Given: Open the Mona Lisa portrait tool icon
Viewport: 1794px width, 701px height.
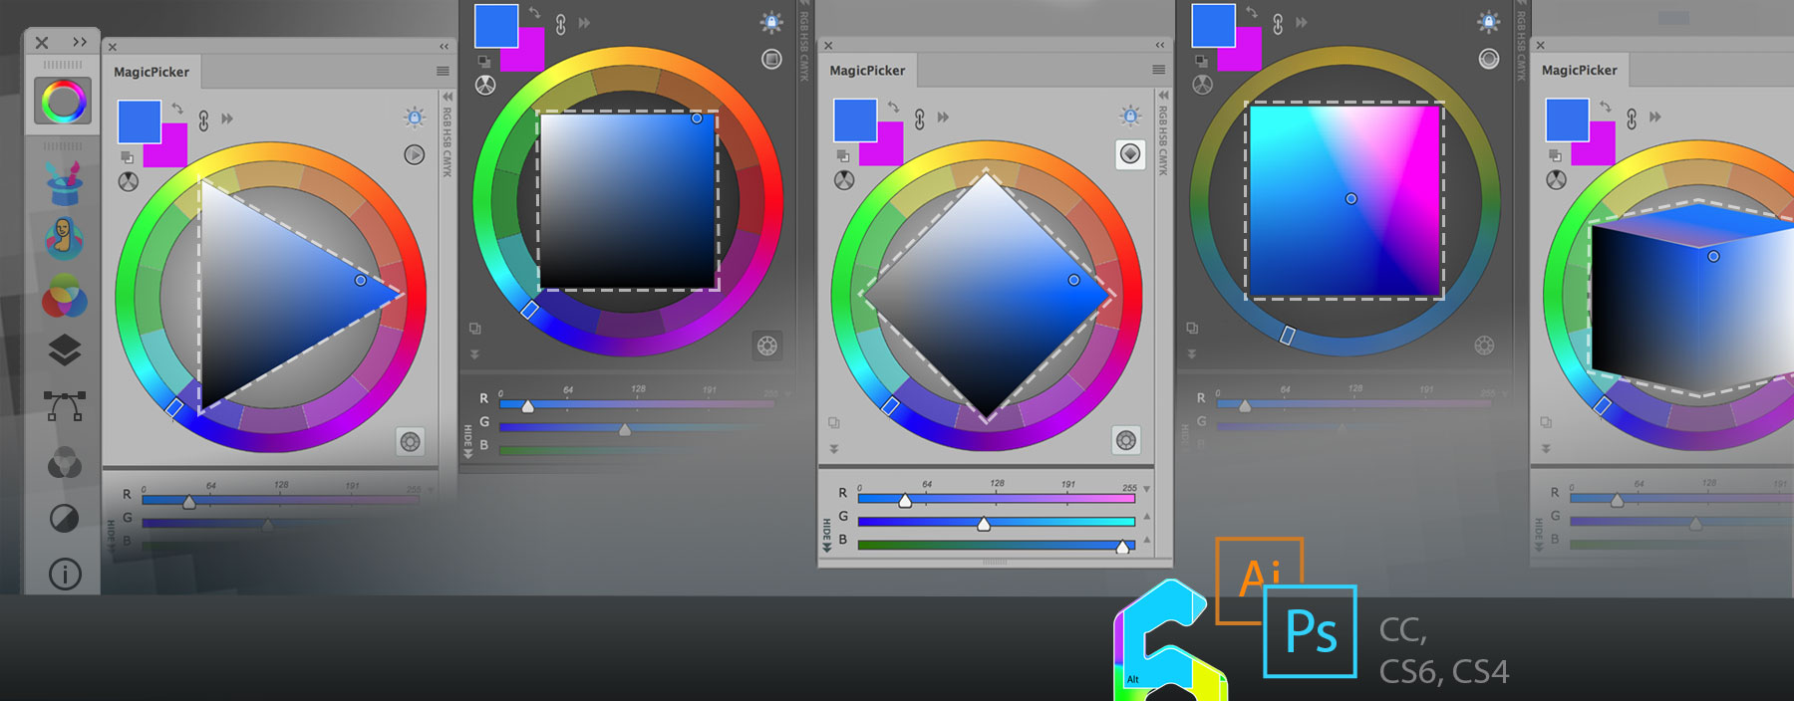Looking at the screenshot, I should (x=64, y=238).
